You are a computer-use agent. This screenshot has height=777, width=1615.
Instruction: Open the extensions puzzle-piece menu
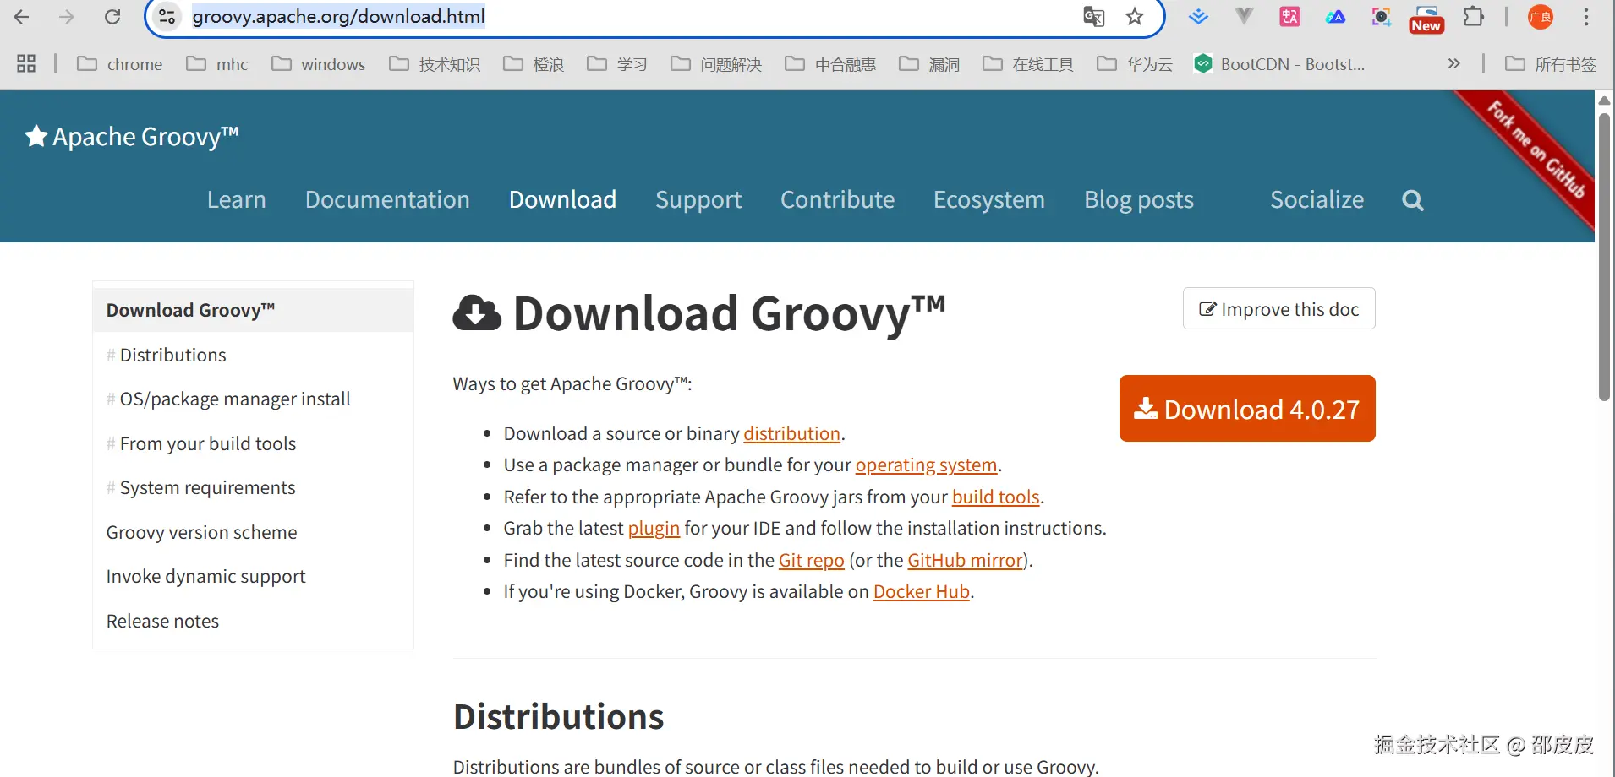(1475, 16)
